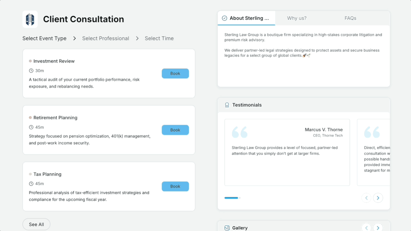Image resolution: width=411 pixels, height=231 pixels.
Task: Click the right chevron arrow beside Gallery
Action: (x=378, y=227)
